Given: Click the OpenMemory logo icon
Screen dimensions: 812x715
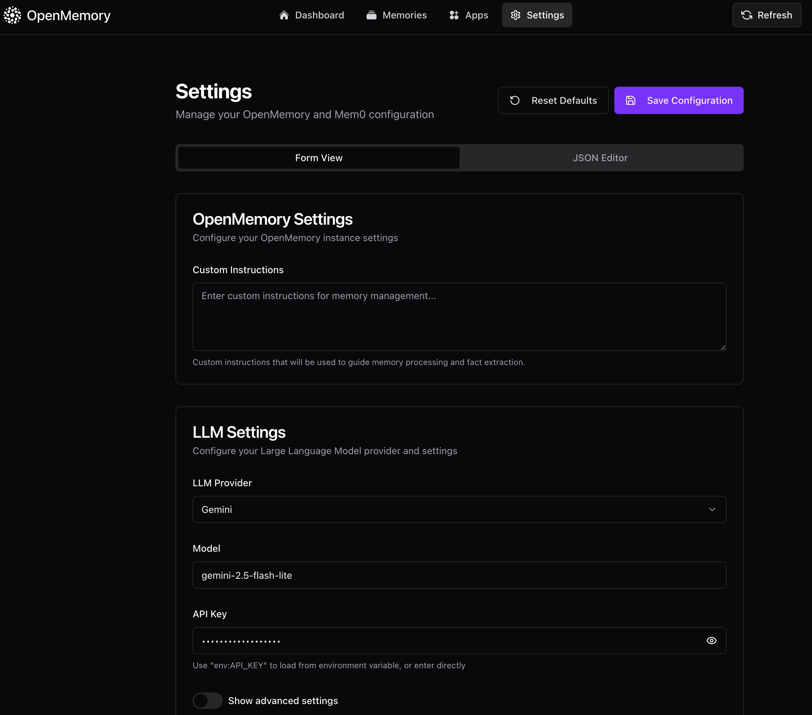Looking at the screenshot, I should (12, 15).
